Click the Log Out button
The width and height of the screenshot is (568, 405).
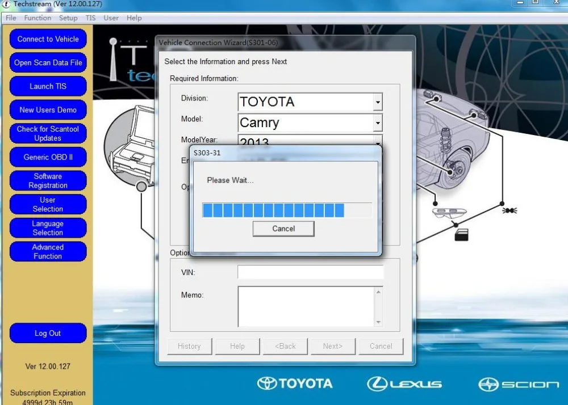[x=48, y=333]
